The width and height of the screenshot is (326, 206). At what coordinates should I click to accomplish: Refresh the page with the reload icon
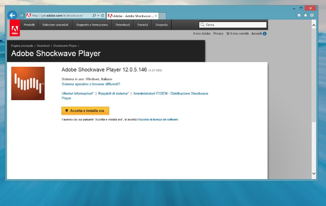tap(104, 15)
